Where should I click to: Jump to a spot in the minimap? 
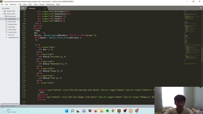point(192,37)
